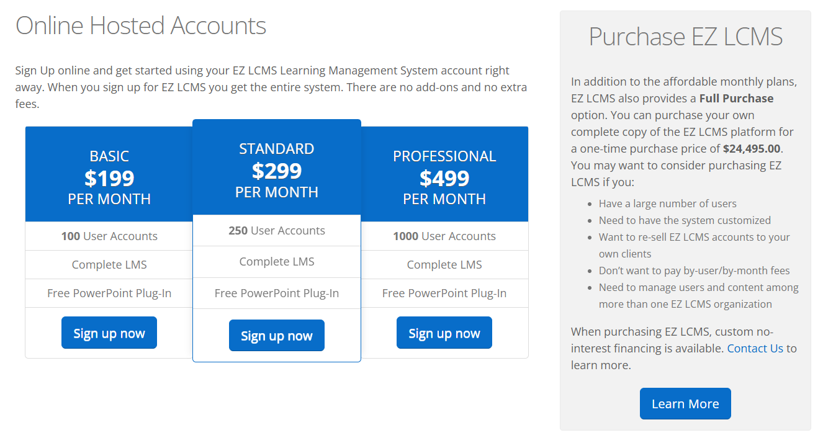Select the Basic plan header

[x=109, y=156]
